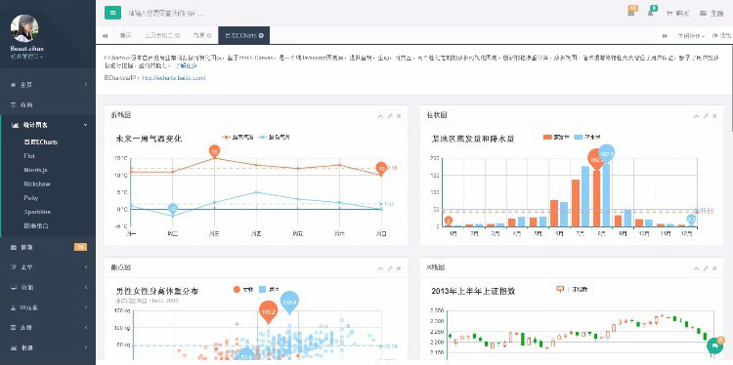Click the logout button at tab bar right

(x=722, y=35)
